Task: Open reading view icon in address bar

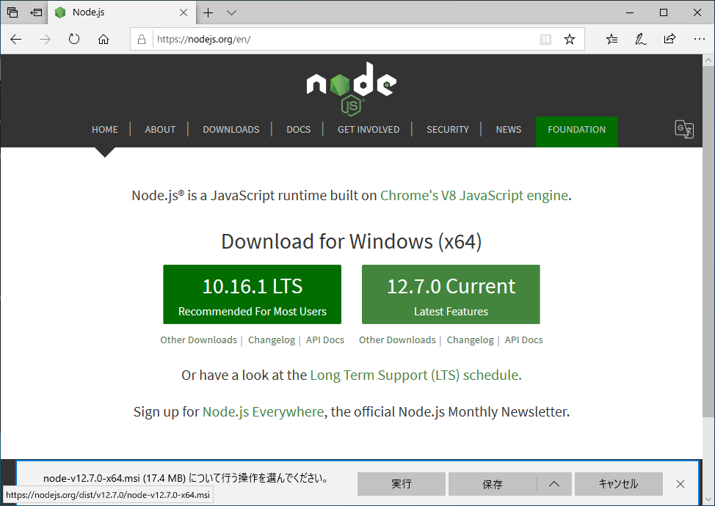Action: tap(545, 39)
